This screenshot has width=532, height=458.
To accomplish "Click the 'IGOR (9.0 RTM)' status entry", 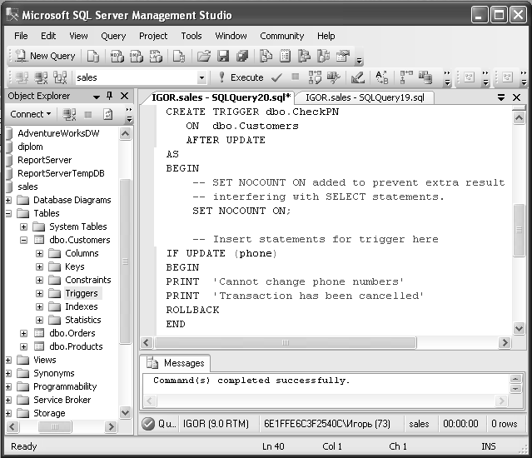I will (x=216, y=424).
